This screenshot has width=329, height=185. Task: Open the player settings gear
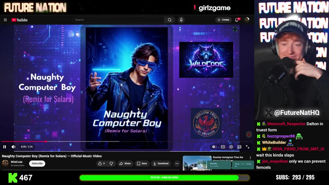pyautogui.click(x=231, y=147)
